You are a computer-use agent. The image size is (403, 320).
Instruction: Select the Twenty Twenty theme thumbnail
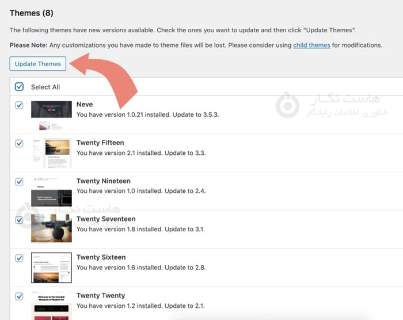tap(51, 305)
